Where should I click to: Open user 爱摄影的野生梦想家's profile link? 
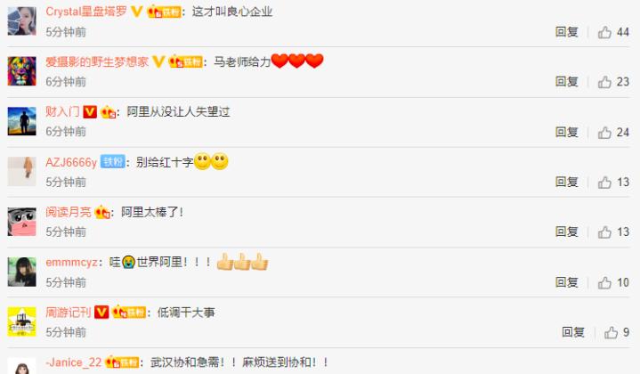click(x=97, y=61)
